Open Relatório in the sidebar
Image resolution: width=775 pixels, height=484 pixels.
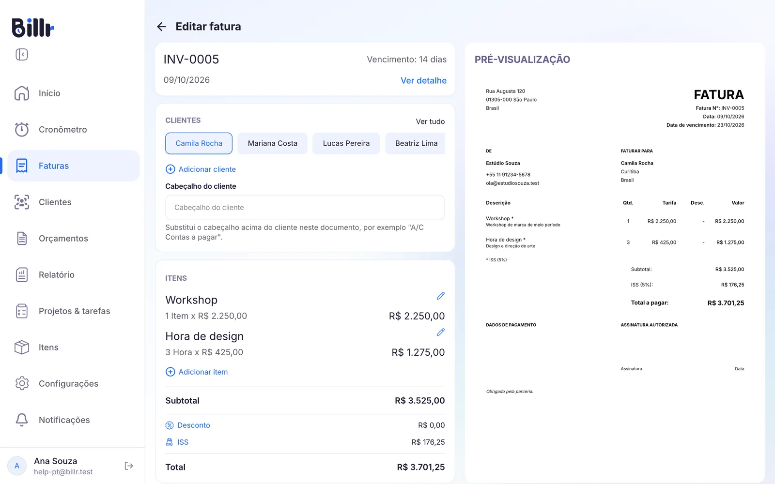click(x=74, y=274)
